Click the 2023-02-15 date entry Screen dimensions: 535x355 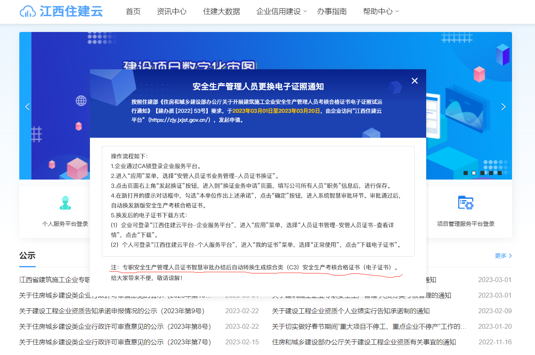[x=242, y=342]
